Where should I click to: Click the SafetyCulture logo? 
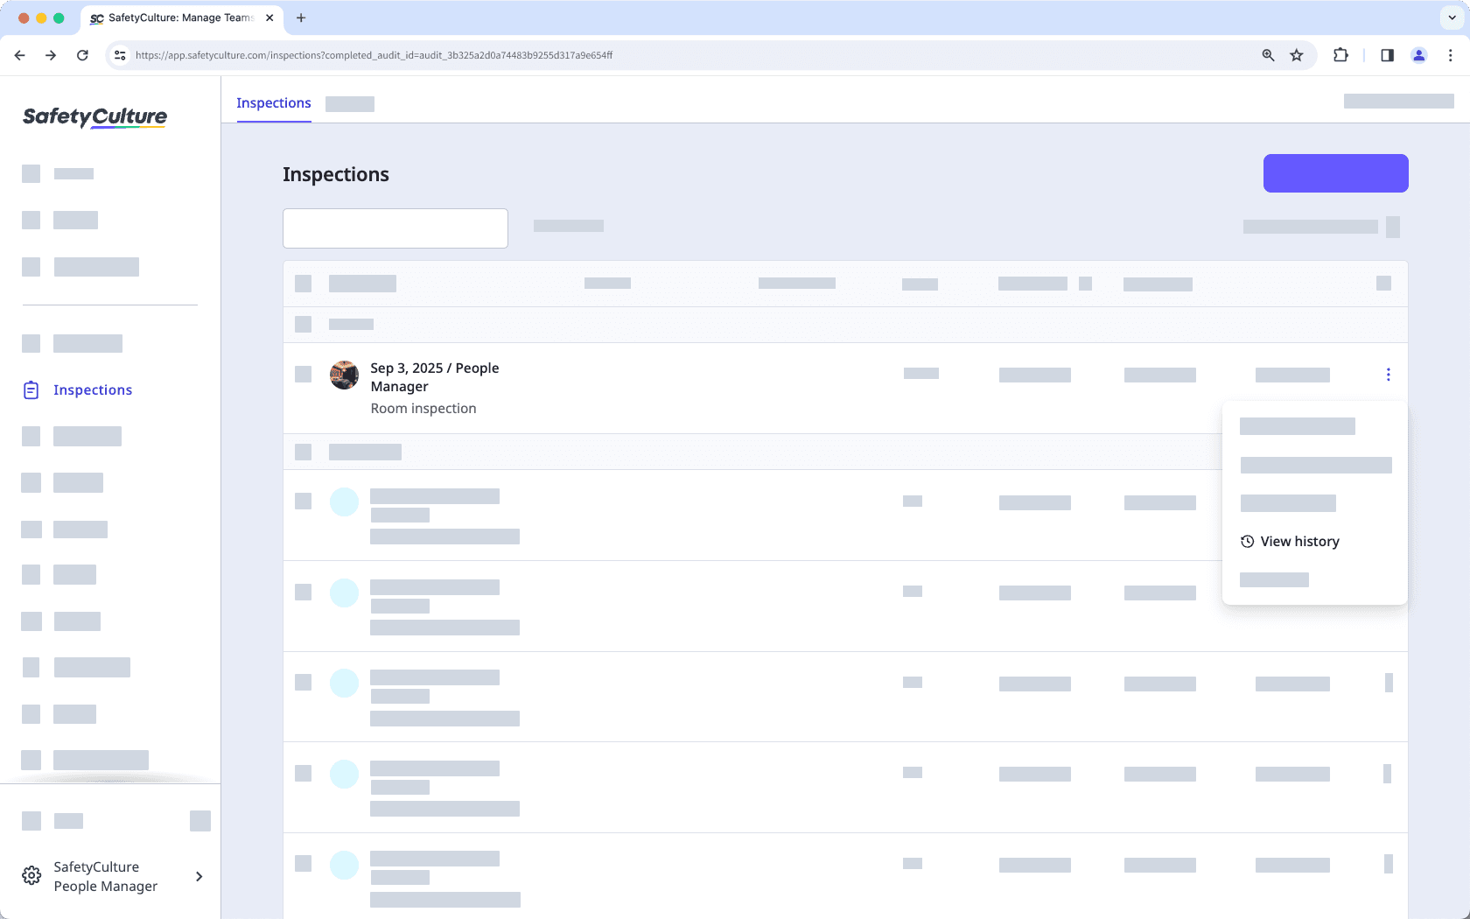[x=94, y=118]
